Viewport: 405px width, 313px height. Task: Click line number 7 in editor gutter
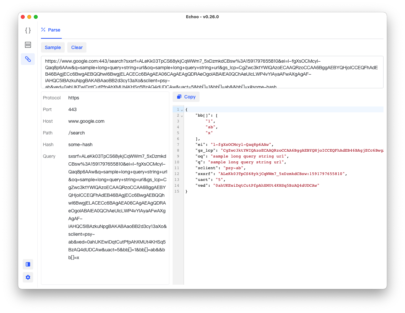coord(178,144)
